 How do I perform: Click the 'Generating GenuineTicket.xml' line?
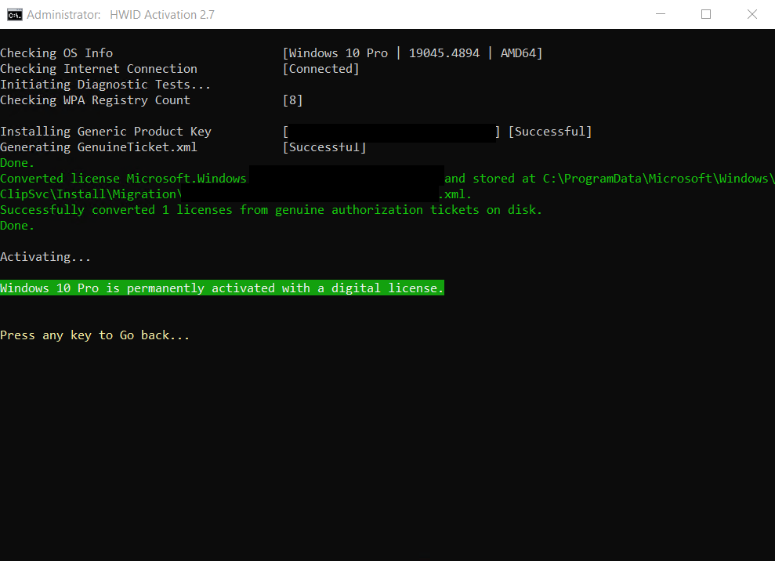99,147
